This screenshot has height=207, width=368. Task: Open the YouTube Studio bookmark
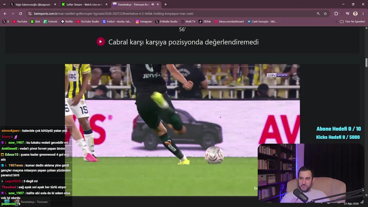pyautogui.click(x=88, y=22)
